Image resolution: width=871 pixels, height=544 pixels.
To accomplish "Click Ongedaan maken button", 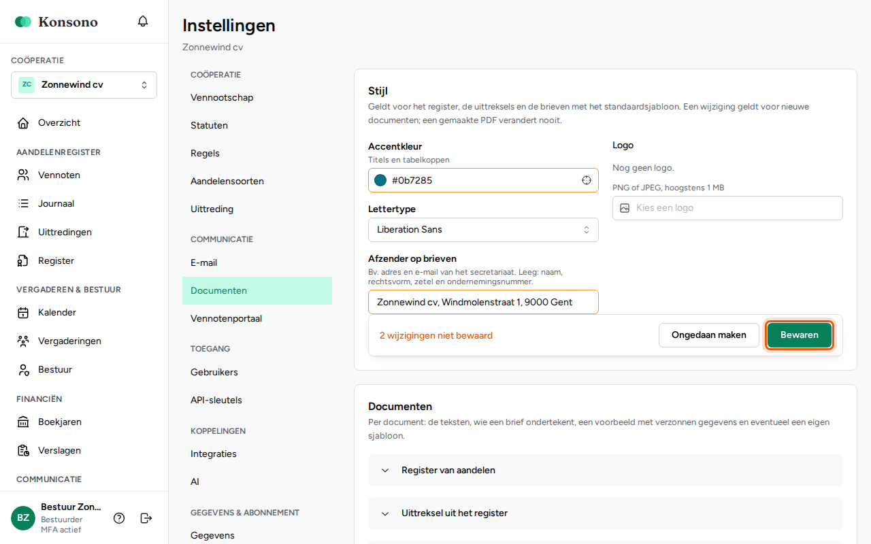I will [709, 335].
